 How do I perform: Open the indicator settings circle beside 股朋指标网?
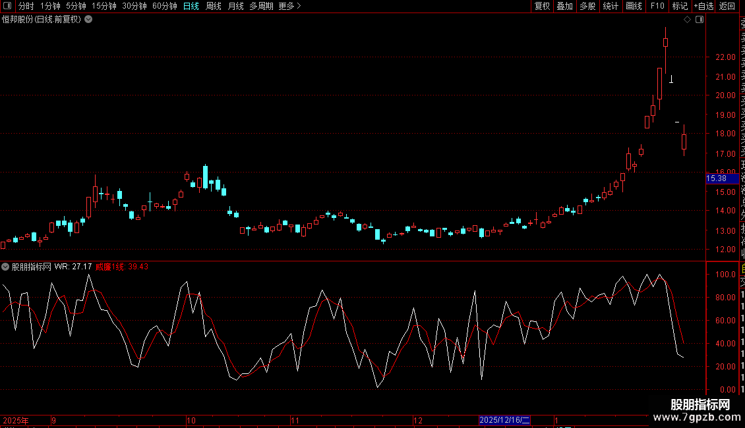point(5,267)
